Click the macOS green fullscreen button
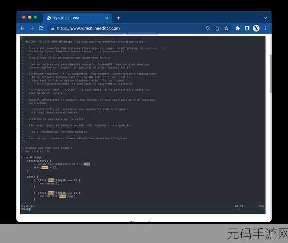 coord(36,17)
